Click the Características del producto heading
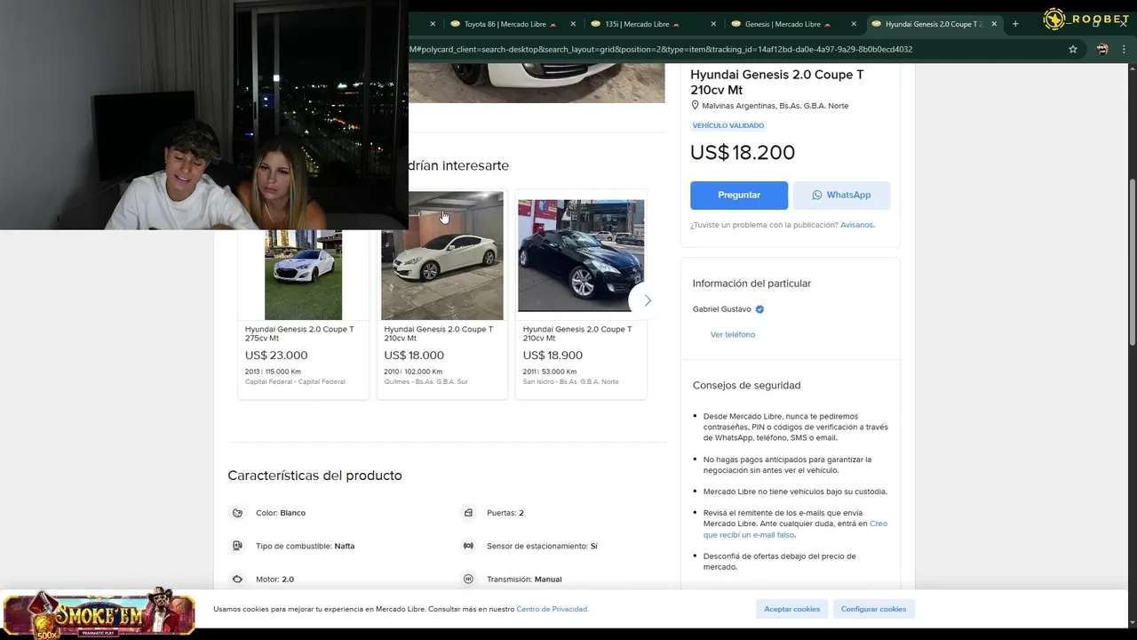 [314, 476]
